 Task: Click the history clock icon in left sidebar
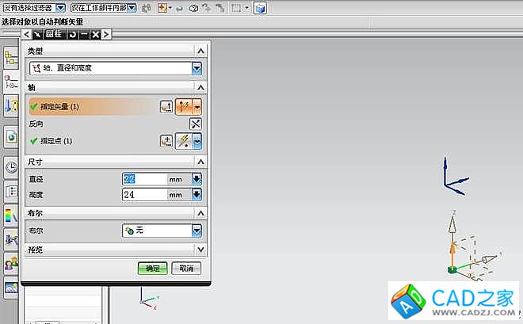[11, 166]
